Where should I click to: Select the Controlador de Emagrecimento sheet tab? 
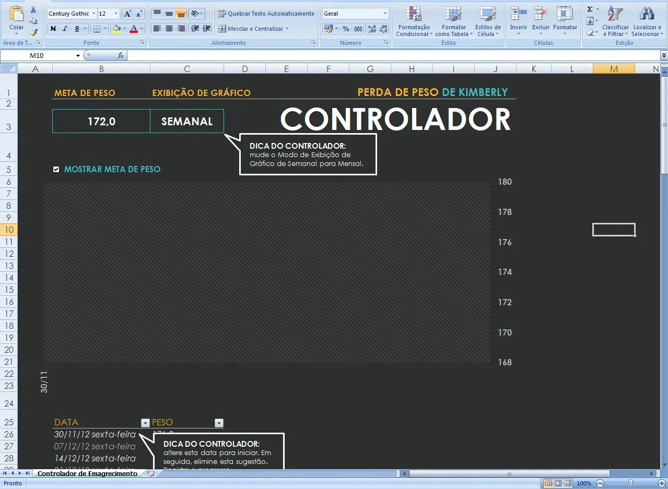[87, 473]
